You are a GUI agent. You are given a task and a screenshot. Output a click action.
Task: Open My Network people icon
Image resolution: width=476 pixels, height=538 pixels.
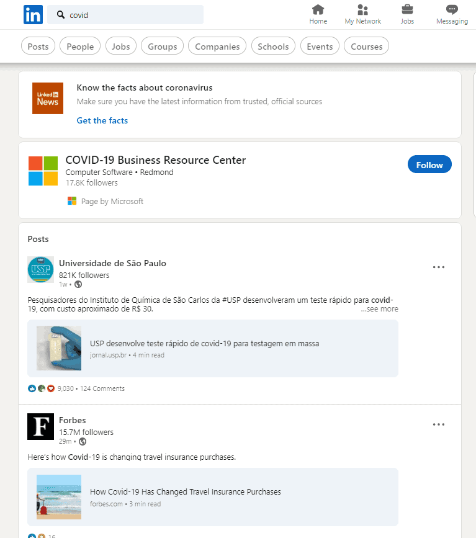coord(363,9)
